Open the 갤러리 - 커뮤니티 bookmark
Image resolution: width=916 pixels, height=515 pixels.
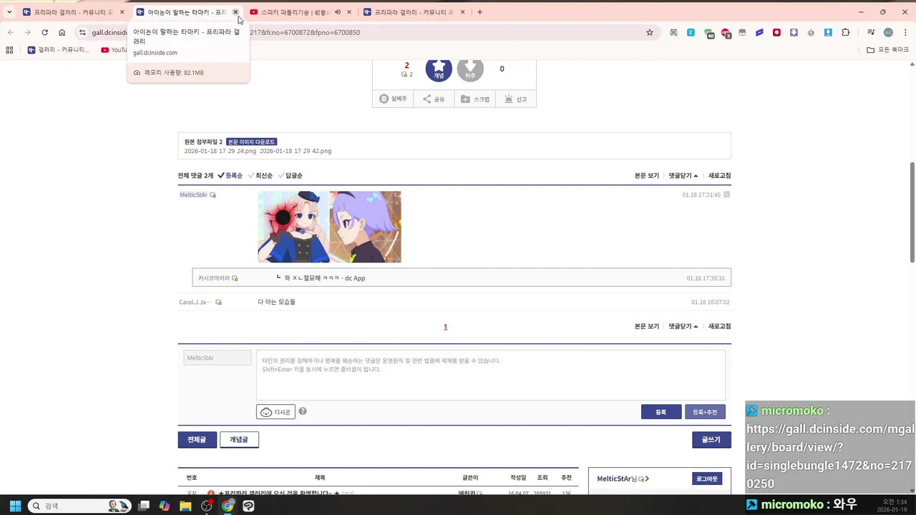click(x=59, y=50)
